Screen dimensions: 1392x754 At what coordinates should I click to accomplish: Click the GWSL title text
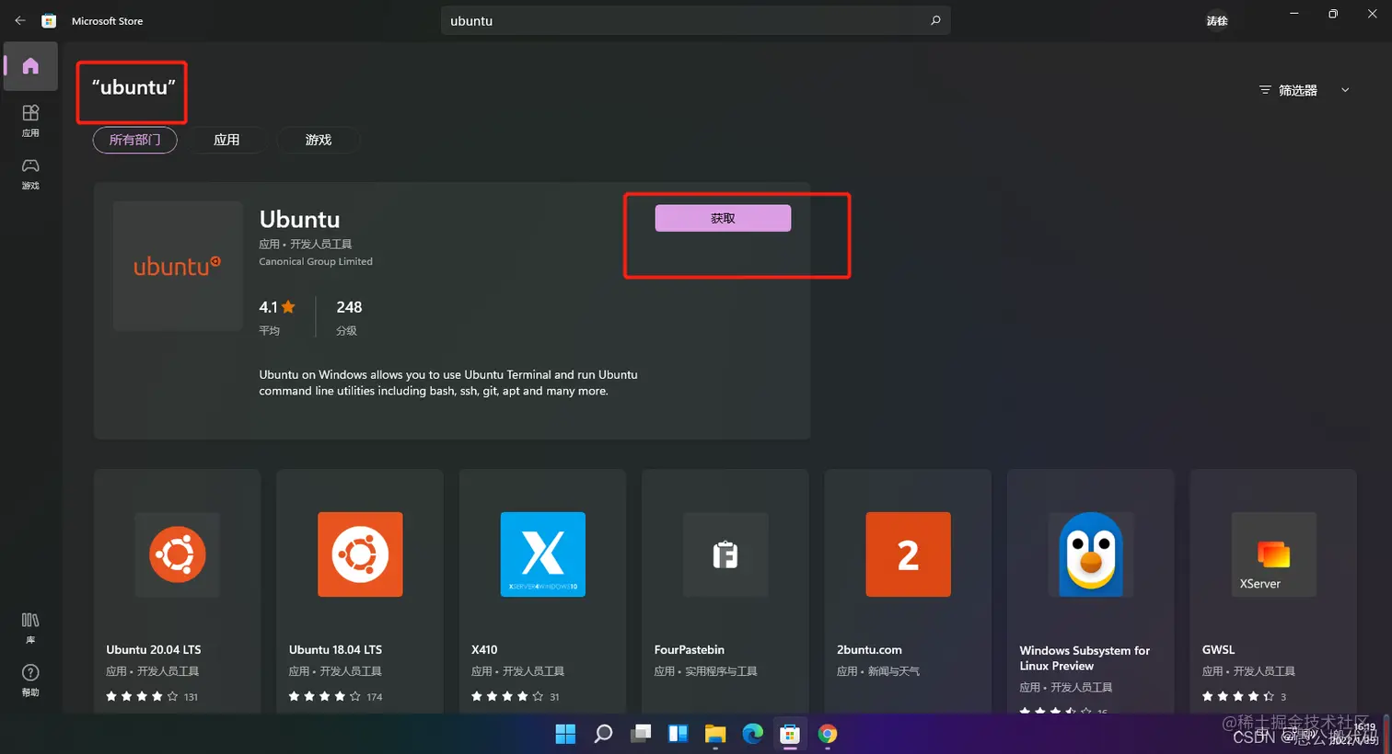point(1218,650)
